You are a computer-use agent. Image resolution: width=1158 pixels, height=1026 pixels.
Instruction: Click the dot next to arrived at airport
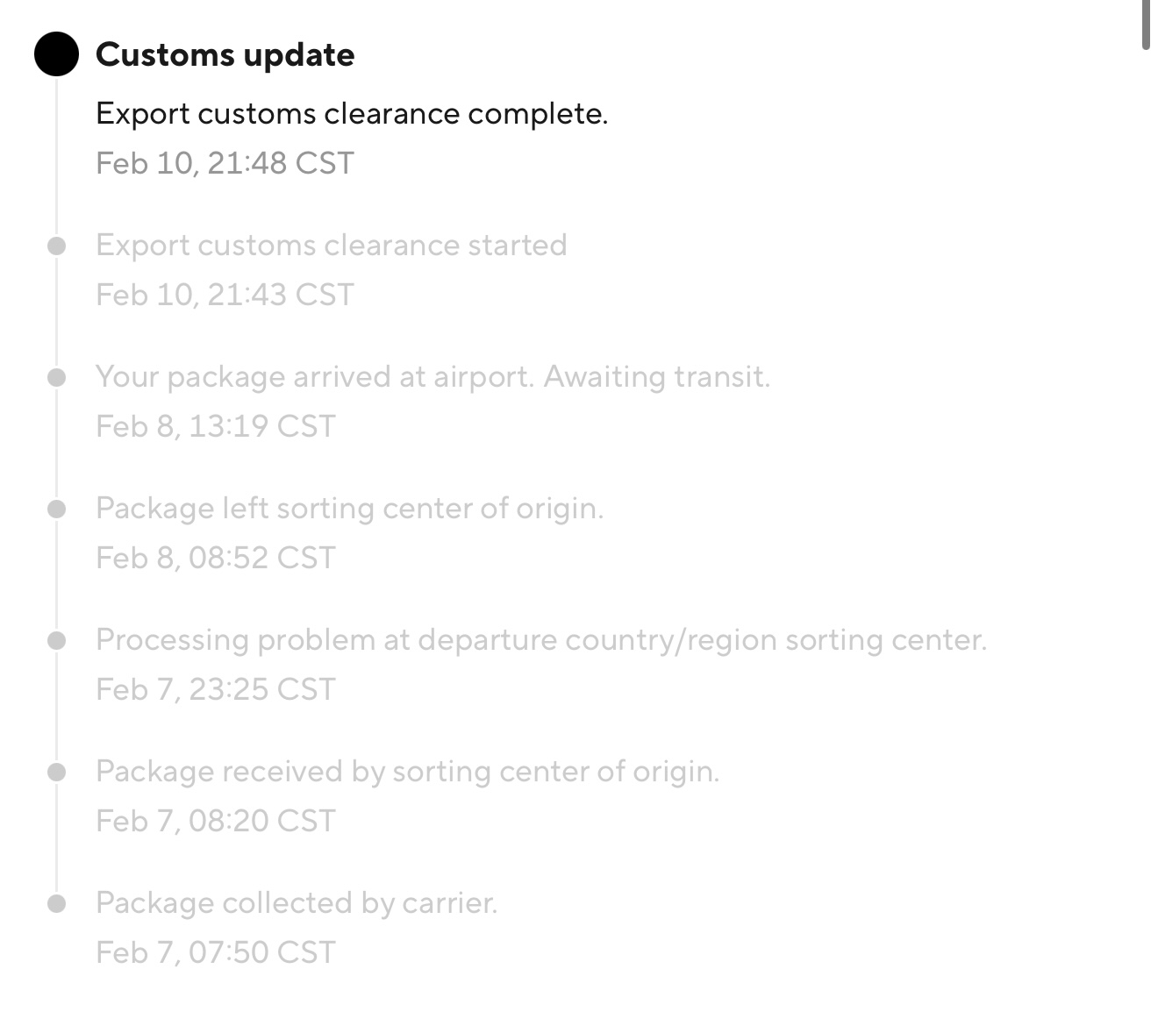coord(57,378)
